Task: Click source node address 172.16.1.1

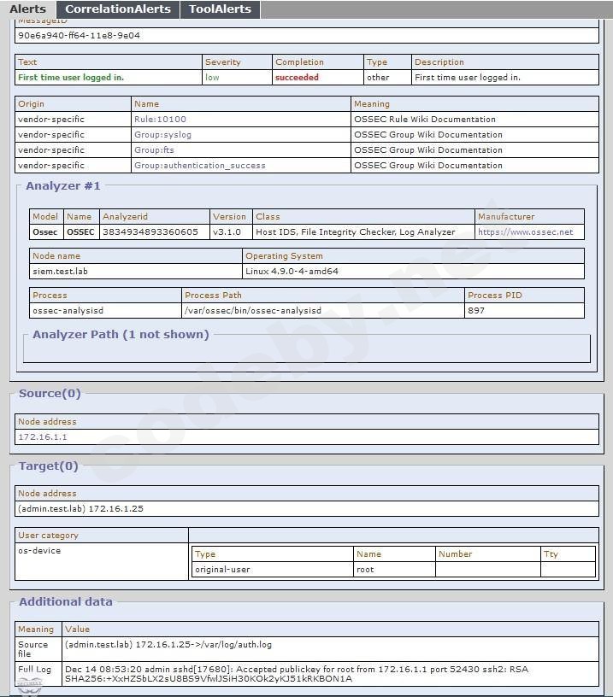Action: tap(42, 437)
